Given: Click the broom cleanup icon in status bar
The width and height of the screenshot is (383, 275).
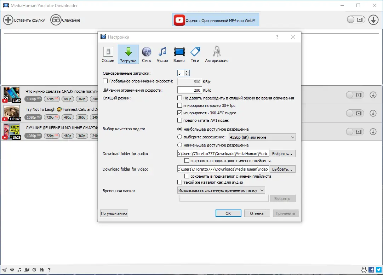Looking at the screenshot, I should click(5, 269).
